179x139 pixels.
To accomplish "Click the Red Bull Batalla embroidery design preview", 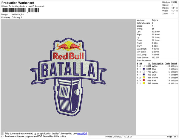I will [68, 77].
